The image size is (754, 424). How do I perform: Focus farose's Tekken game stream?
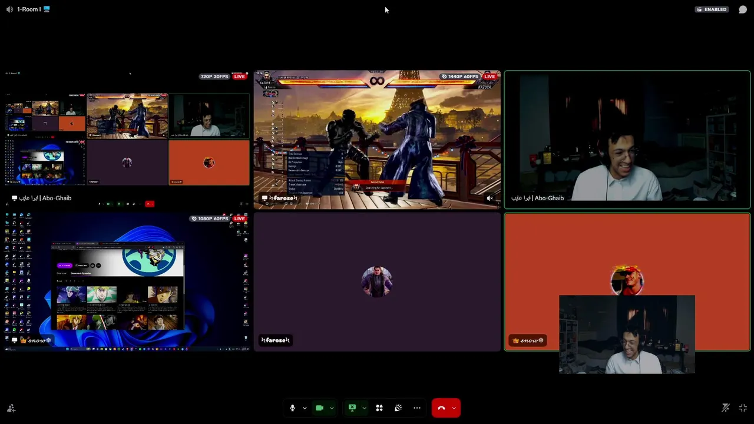[377, 140]
